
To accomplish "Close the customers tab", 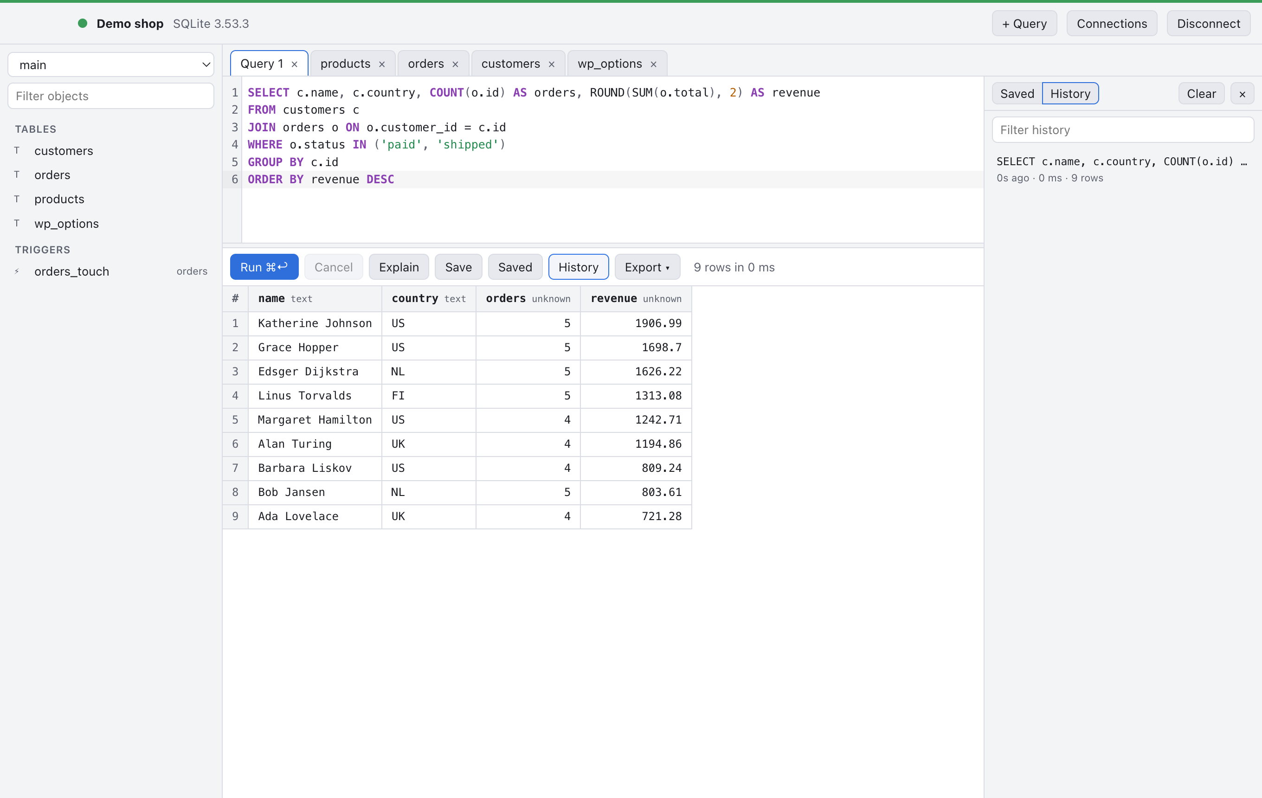I will pyautogui.click(x=551, y=64).
